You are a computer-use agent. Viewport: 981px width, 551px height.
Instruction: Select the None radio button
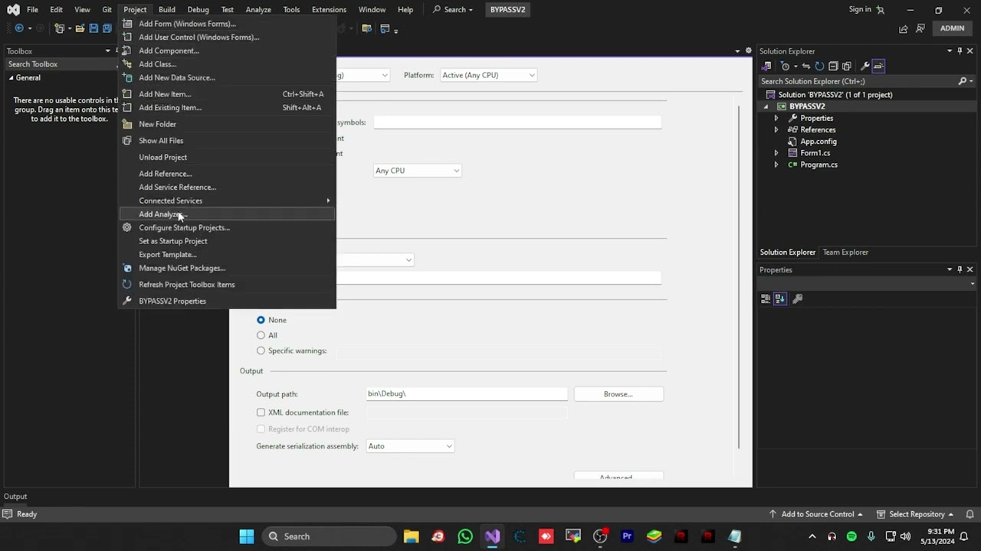tap(261, 320)
